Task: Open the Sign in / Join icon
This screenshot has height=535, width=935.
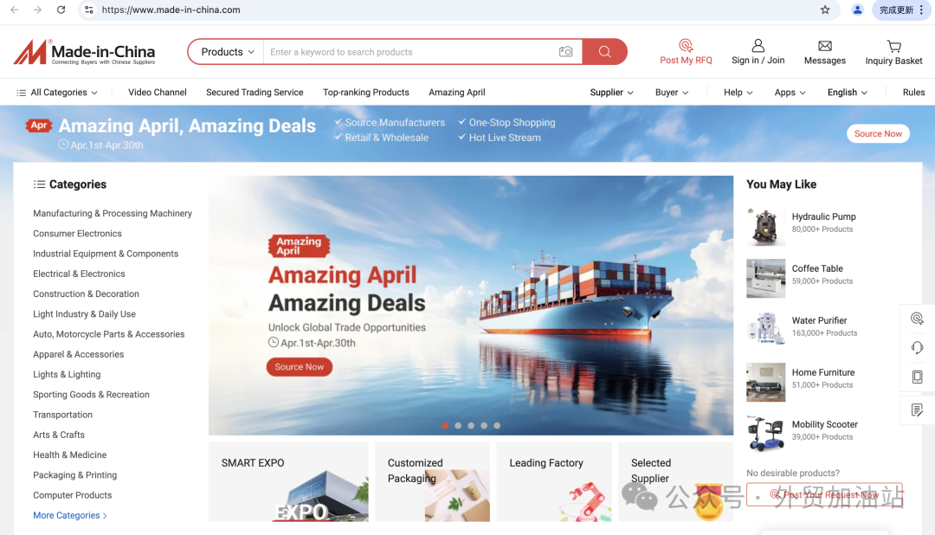Action: click(x=758, y=45)
